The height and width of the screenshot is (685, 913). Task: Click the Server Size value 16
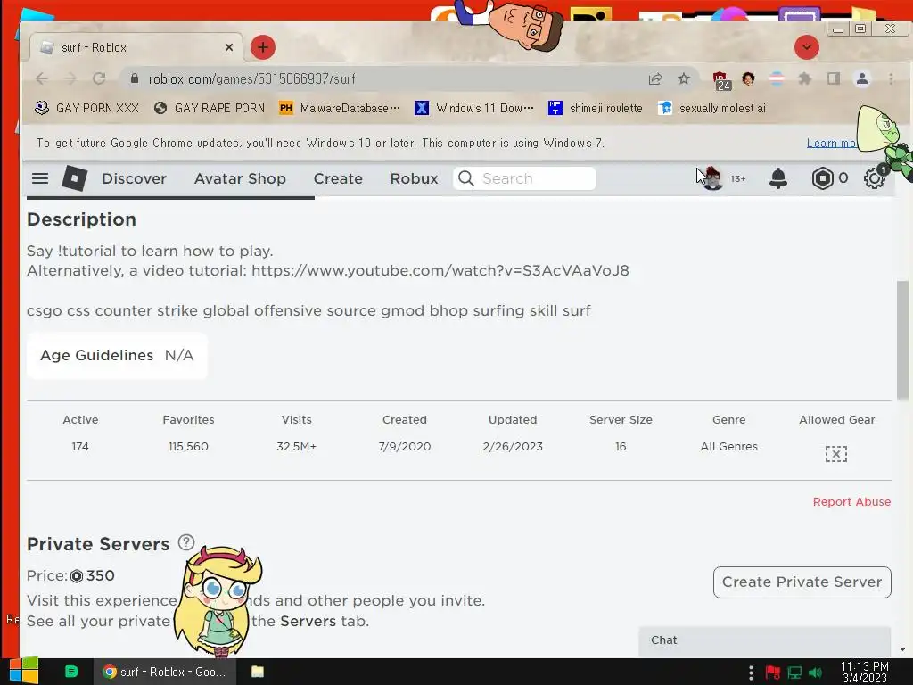[621, 447]
